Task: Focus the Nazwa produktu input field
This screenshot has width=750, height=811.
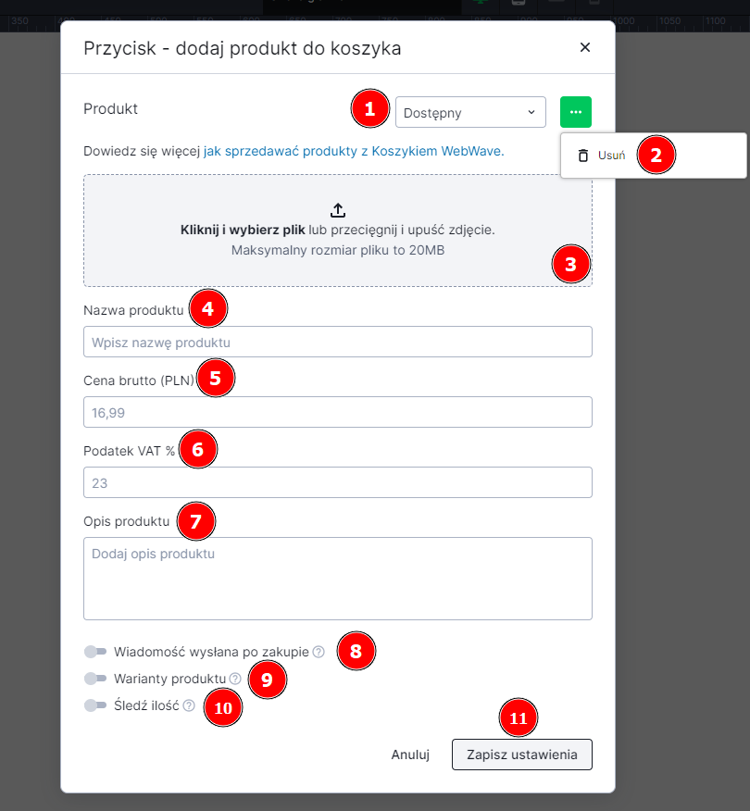Action: [337, 343]
